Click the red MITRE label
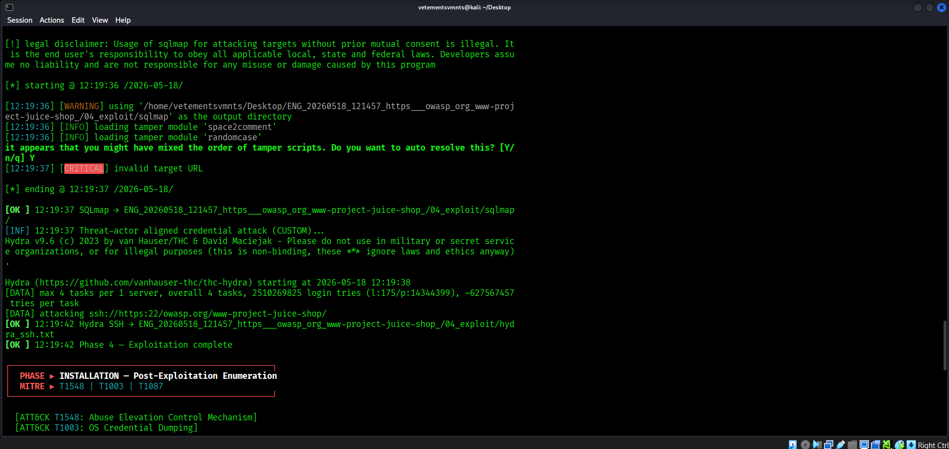This screenshot has width=949, height=449. [x=32, y=386]
